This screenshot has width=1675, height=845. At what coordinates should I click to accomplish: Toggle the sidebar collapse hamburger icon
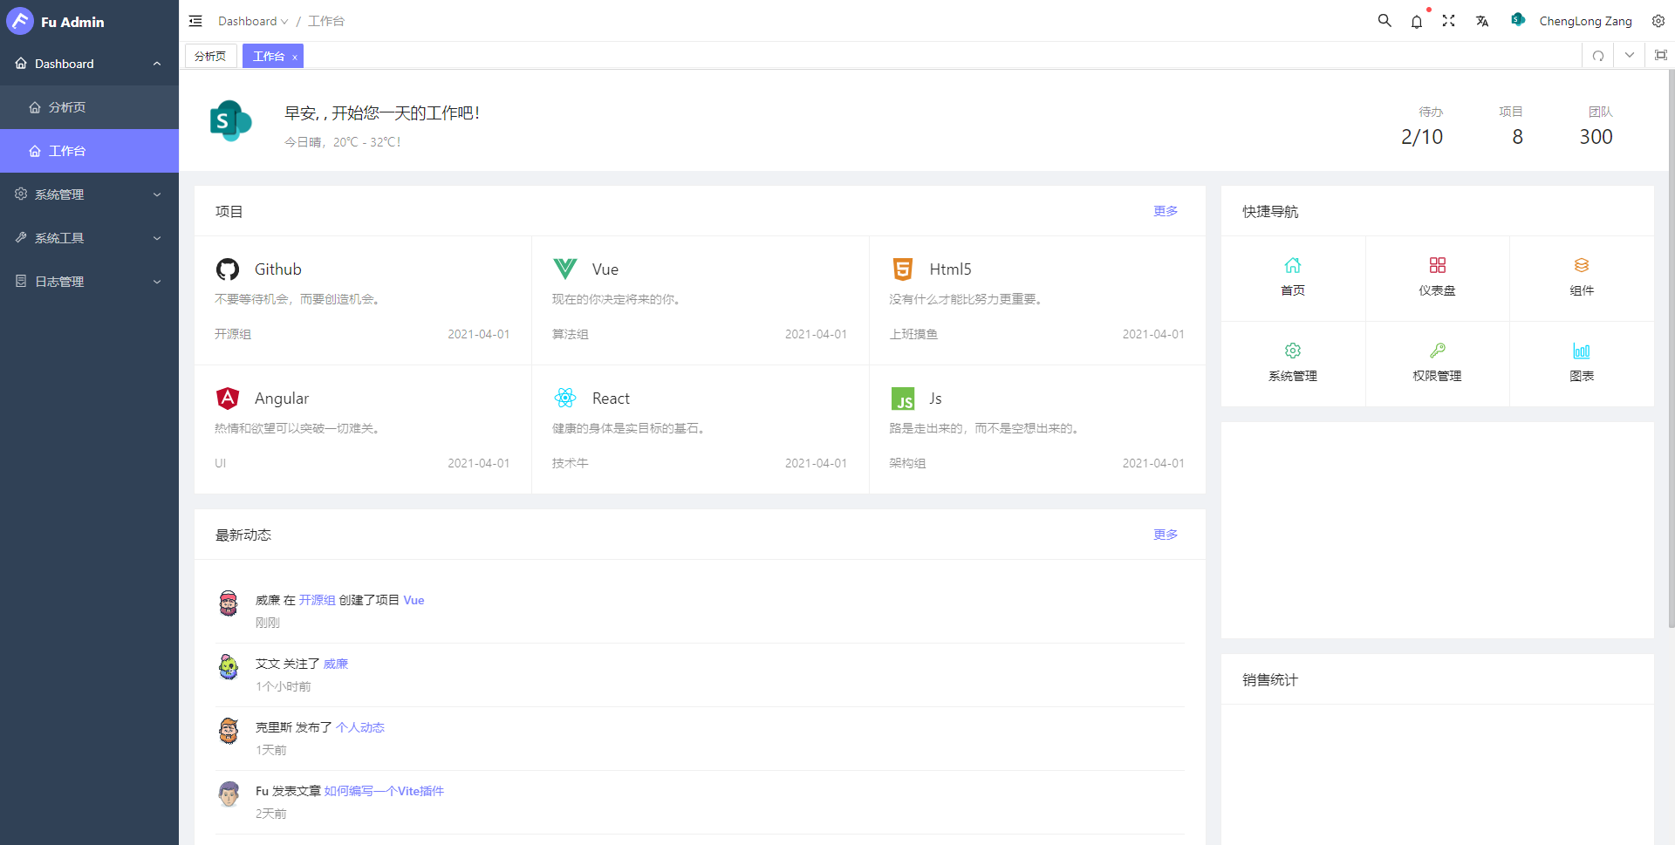(x=195, y=21)
